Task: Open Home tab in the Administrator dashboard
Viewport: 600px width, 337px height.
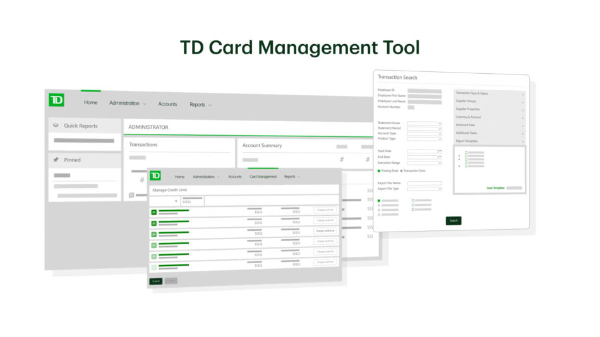Action: pos(91,102)
